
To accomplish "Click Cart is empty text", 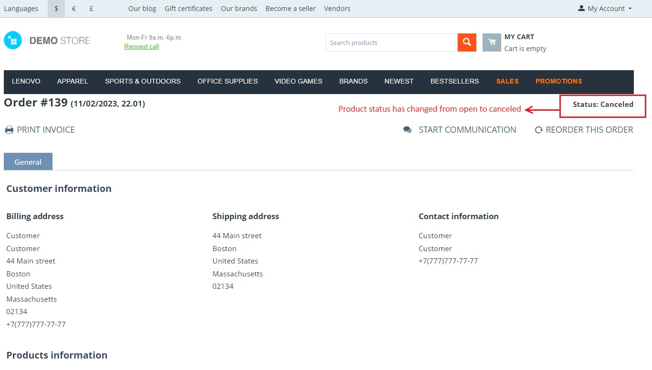I will pyautogui.click(x=525, y=49).
